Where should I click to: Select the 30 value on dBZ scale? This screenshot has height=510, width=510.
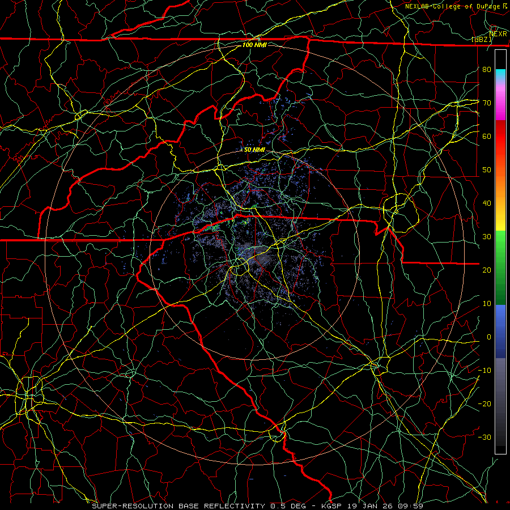pos(487,236)
